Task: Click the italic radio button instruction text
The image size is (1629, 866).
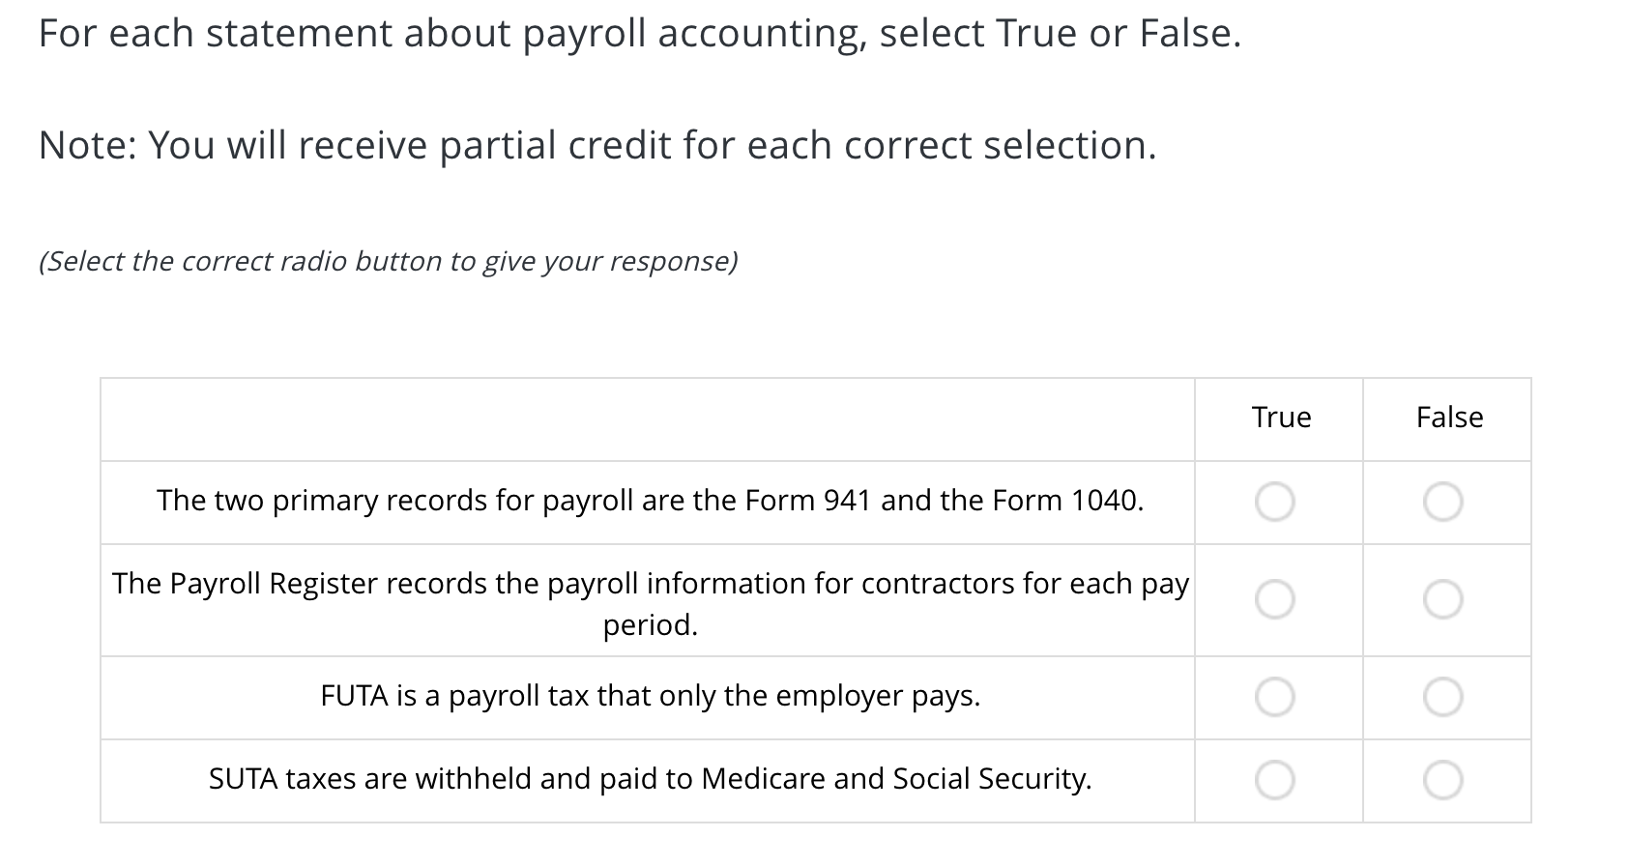Action: (389, 260)
